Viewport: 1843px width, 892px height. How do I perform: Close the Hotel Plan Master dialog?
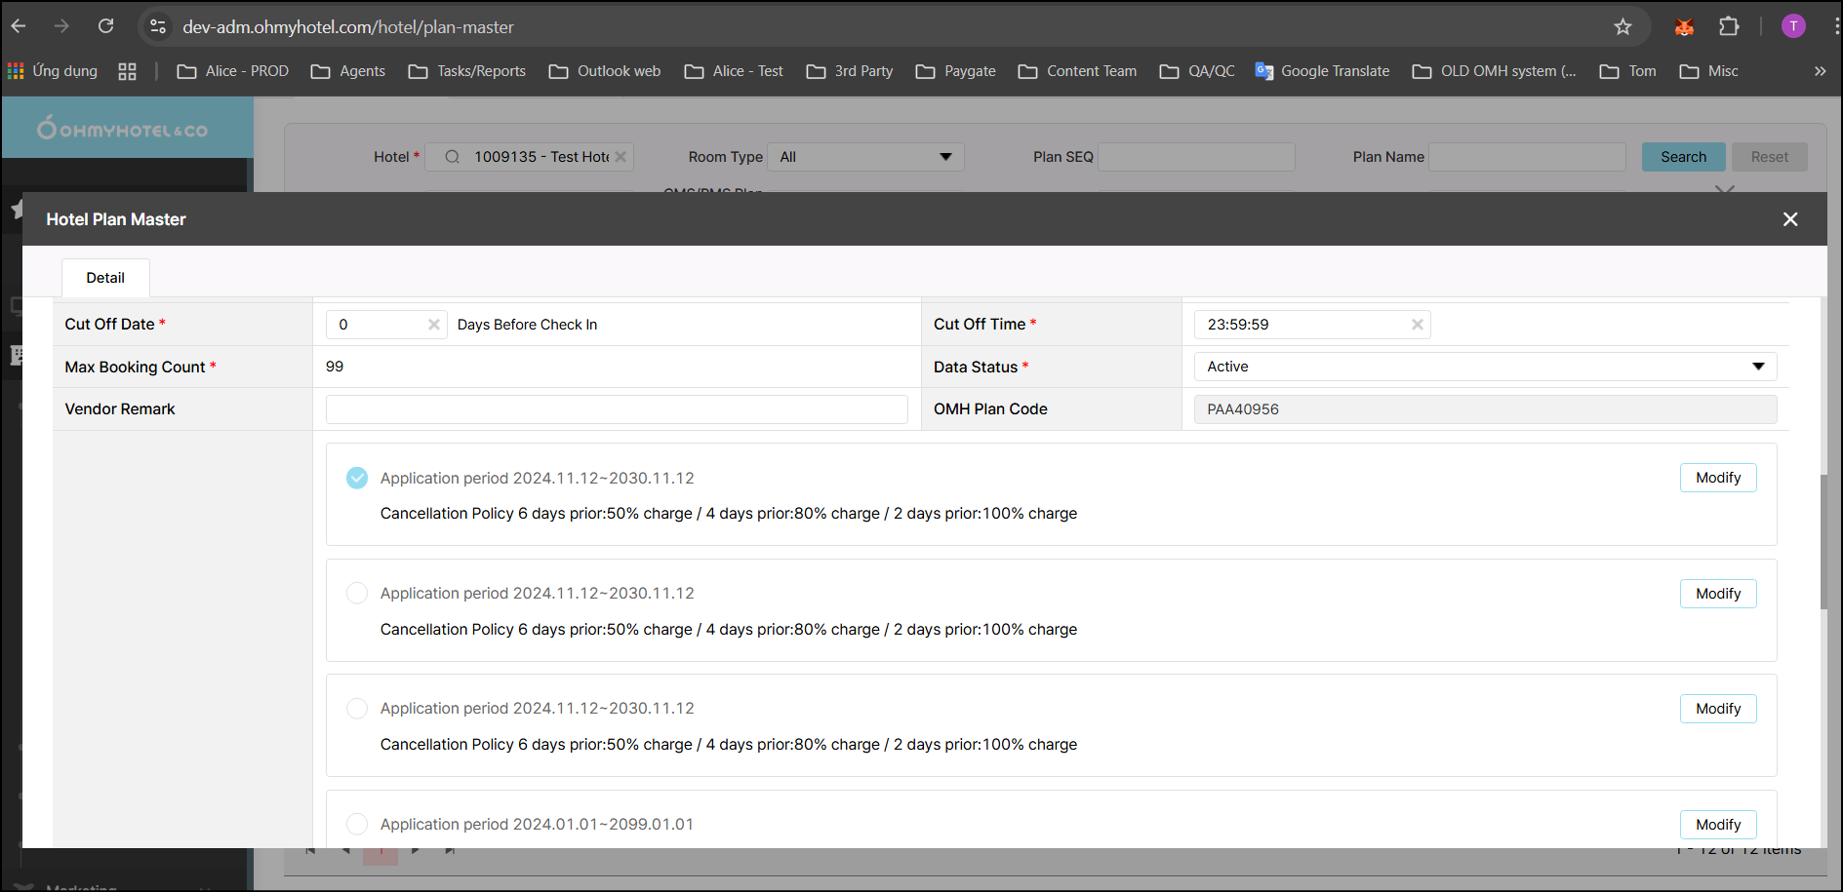1789,219
